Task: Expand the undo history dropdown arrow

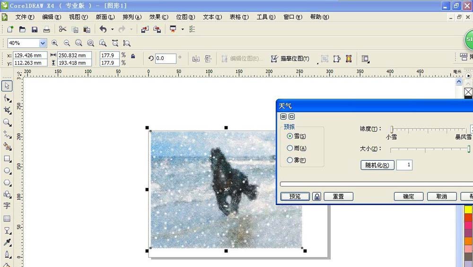Action: click(112, 29)
